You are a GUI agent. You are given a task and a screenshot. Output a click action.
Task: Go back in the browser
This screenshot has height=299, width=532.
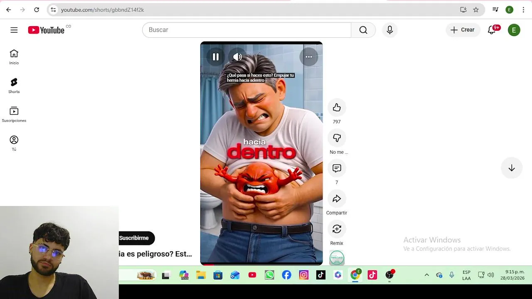(9, 10)
